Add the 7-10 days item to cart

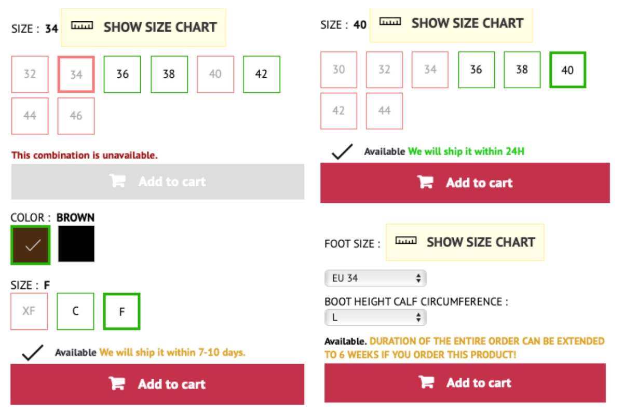tap(157, 384)
